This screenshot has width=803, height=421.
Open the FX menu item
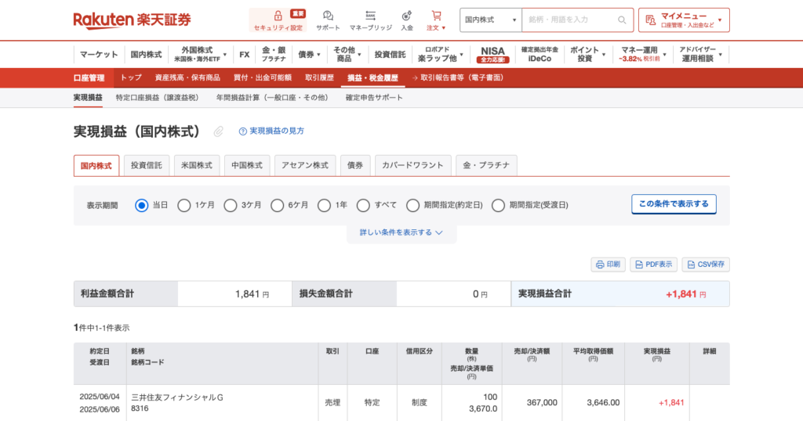[245, 54]
